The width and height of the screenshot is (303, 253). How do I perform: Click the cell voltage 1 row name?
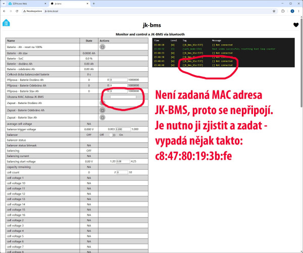pyautogui.click(x=15, y=178)
